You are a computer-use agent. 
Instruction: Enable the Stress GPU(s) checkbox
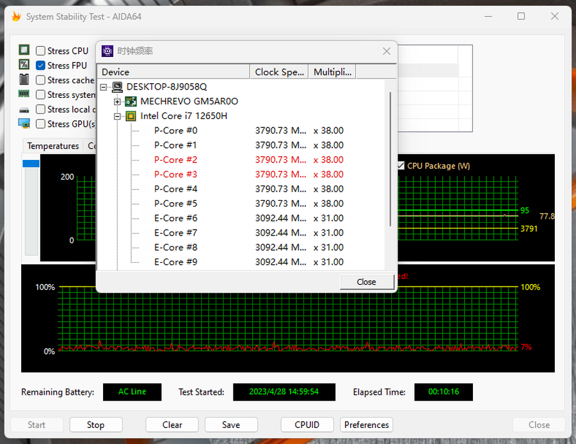(40, 123)
